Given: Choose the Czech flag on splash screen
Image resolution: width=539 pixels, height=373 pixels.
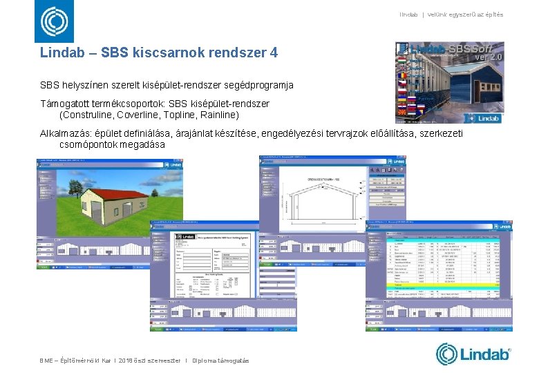Looking at the screenshot, I should point(402,83).
